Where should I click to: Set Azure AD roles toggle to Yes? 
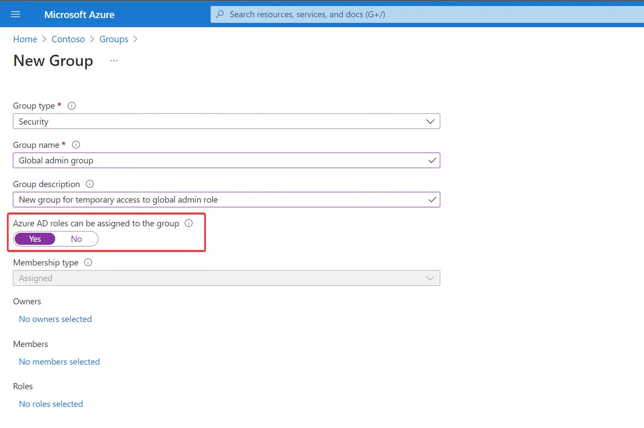click(x=35, y=239)
